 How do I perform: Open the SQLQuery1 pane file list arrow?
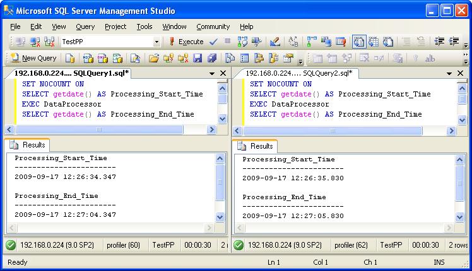click(212, 73)
